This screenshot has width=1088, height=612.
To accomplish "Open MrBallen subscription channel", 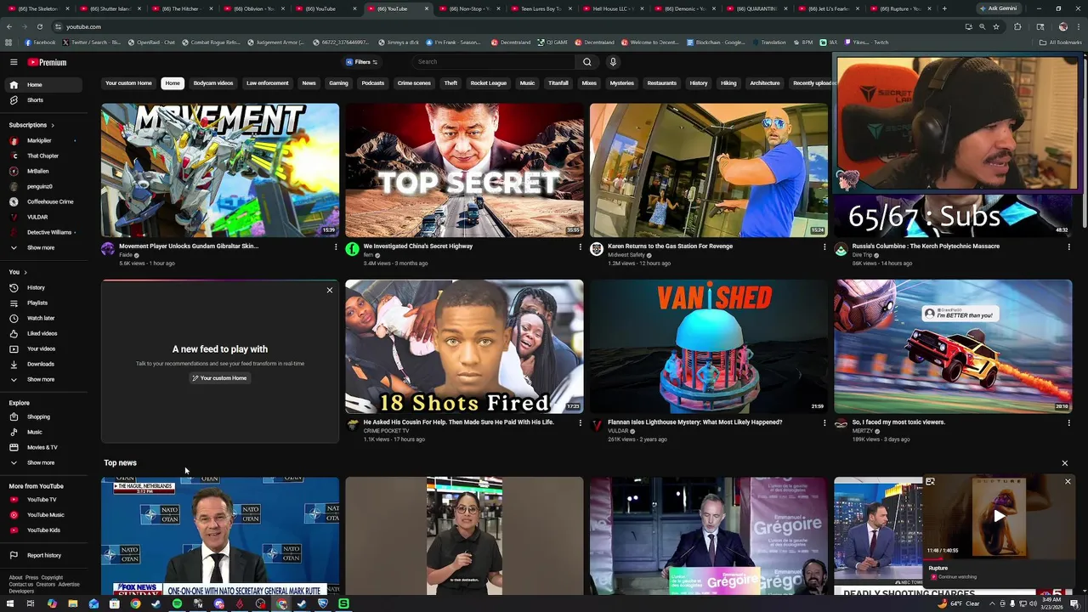I will (45, 171).
